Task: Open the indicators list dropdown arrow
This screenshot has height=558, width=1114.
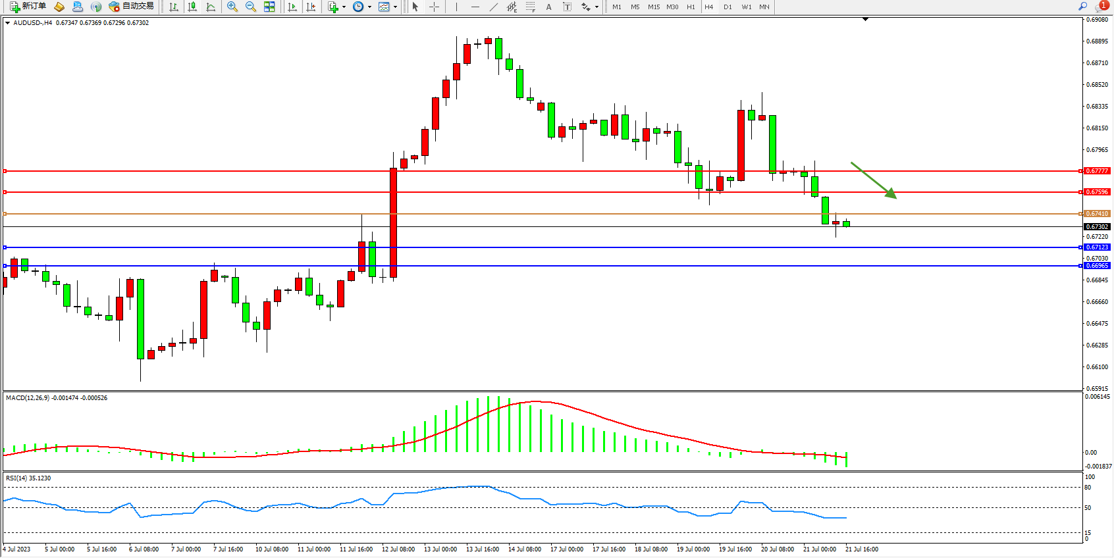Action: pyautogui.click(x=344, y=7)
